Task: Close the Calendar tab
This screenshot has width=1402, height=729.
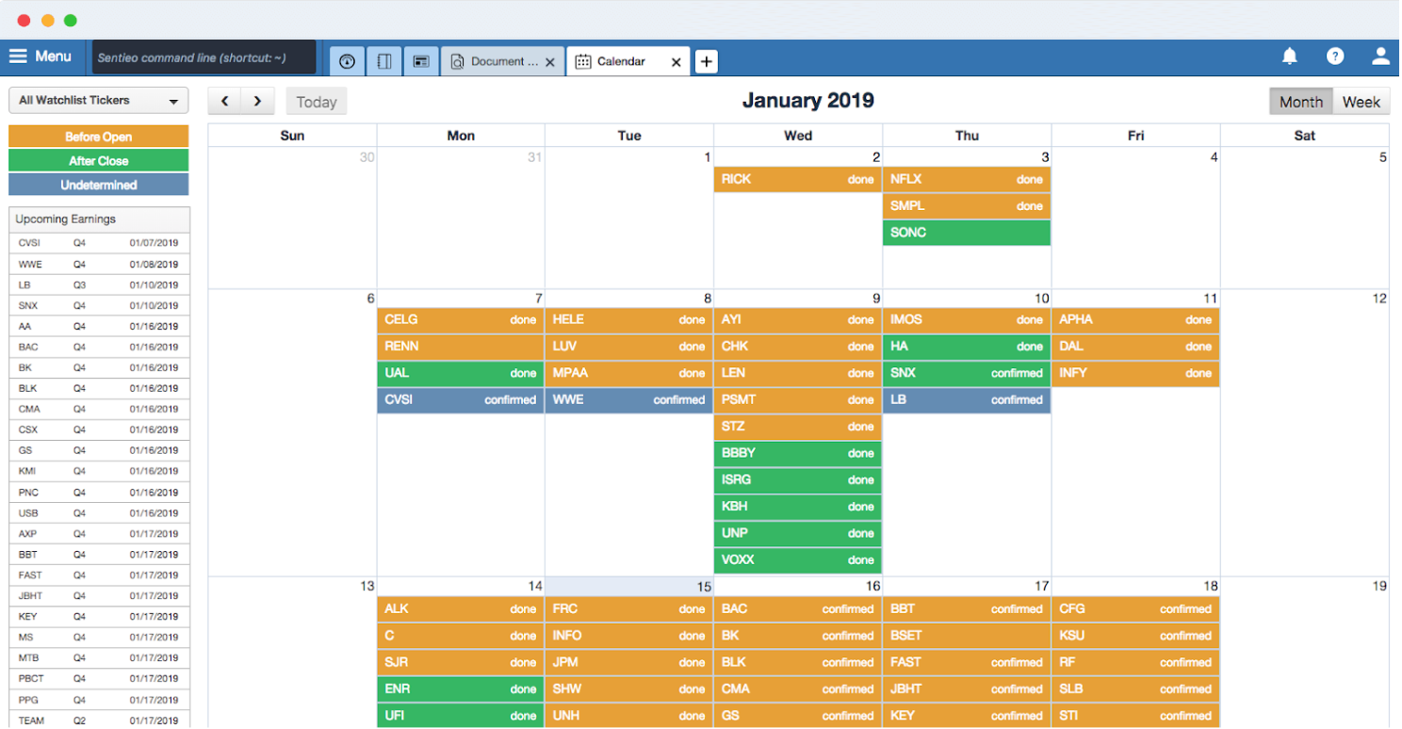Action: tap(676, 62)
